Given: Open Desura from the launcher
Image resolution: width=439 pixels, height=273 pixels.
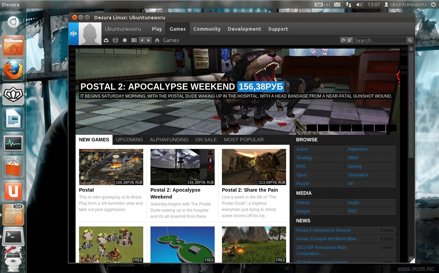Looking at the screenshot, I should click(x=13, y=94).
